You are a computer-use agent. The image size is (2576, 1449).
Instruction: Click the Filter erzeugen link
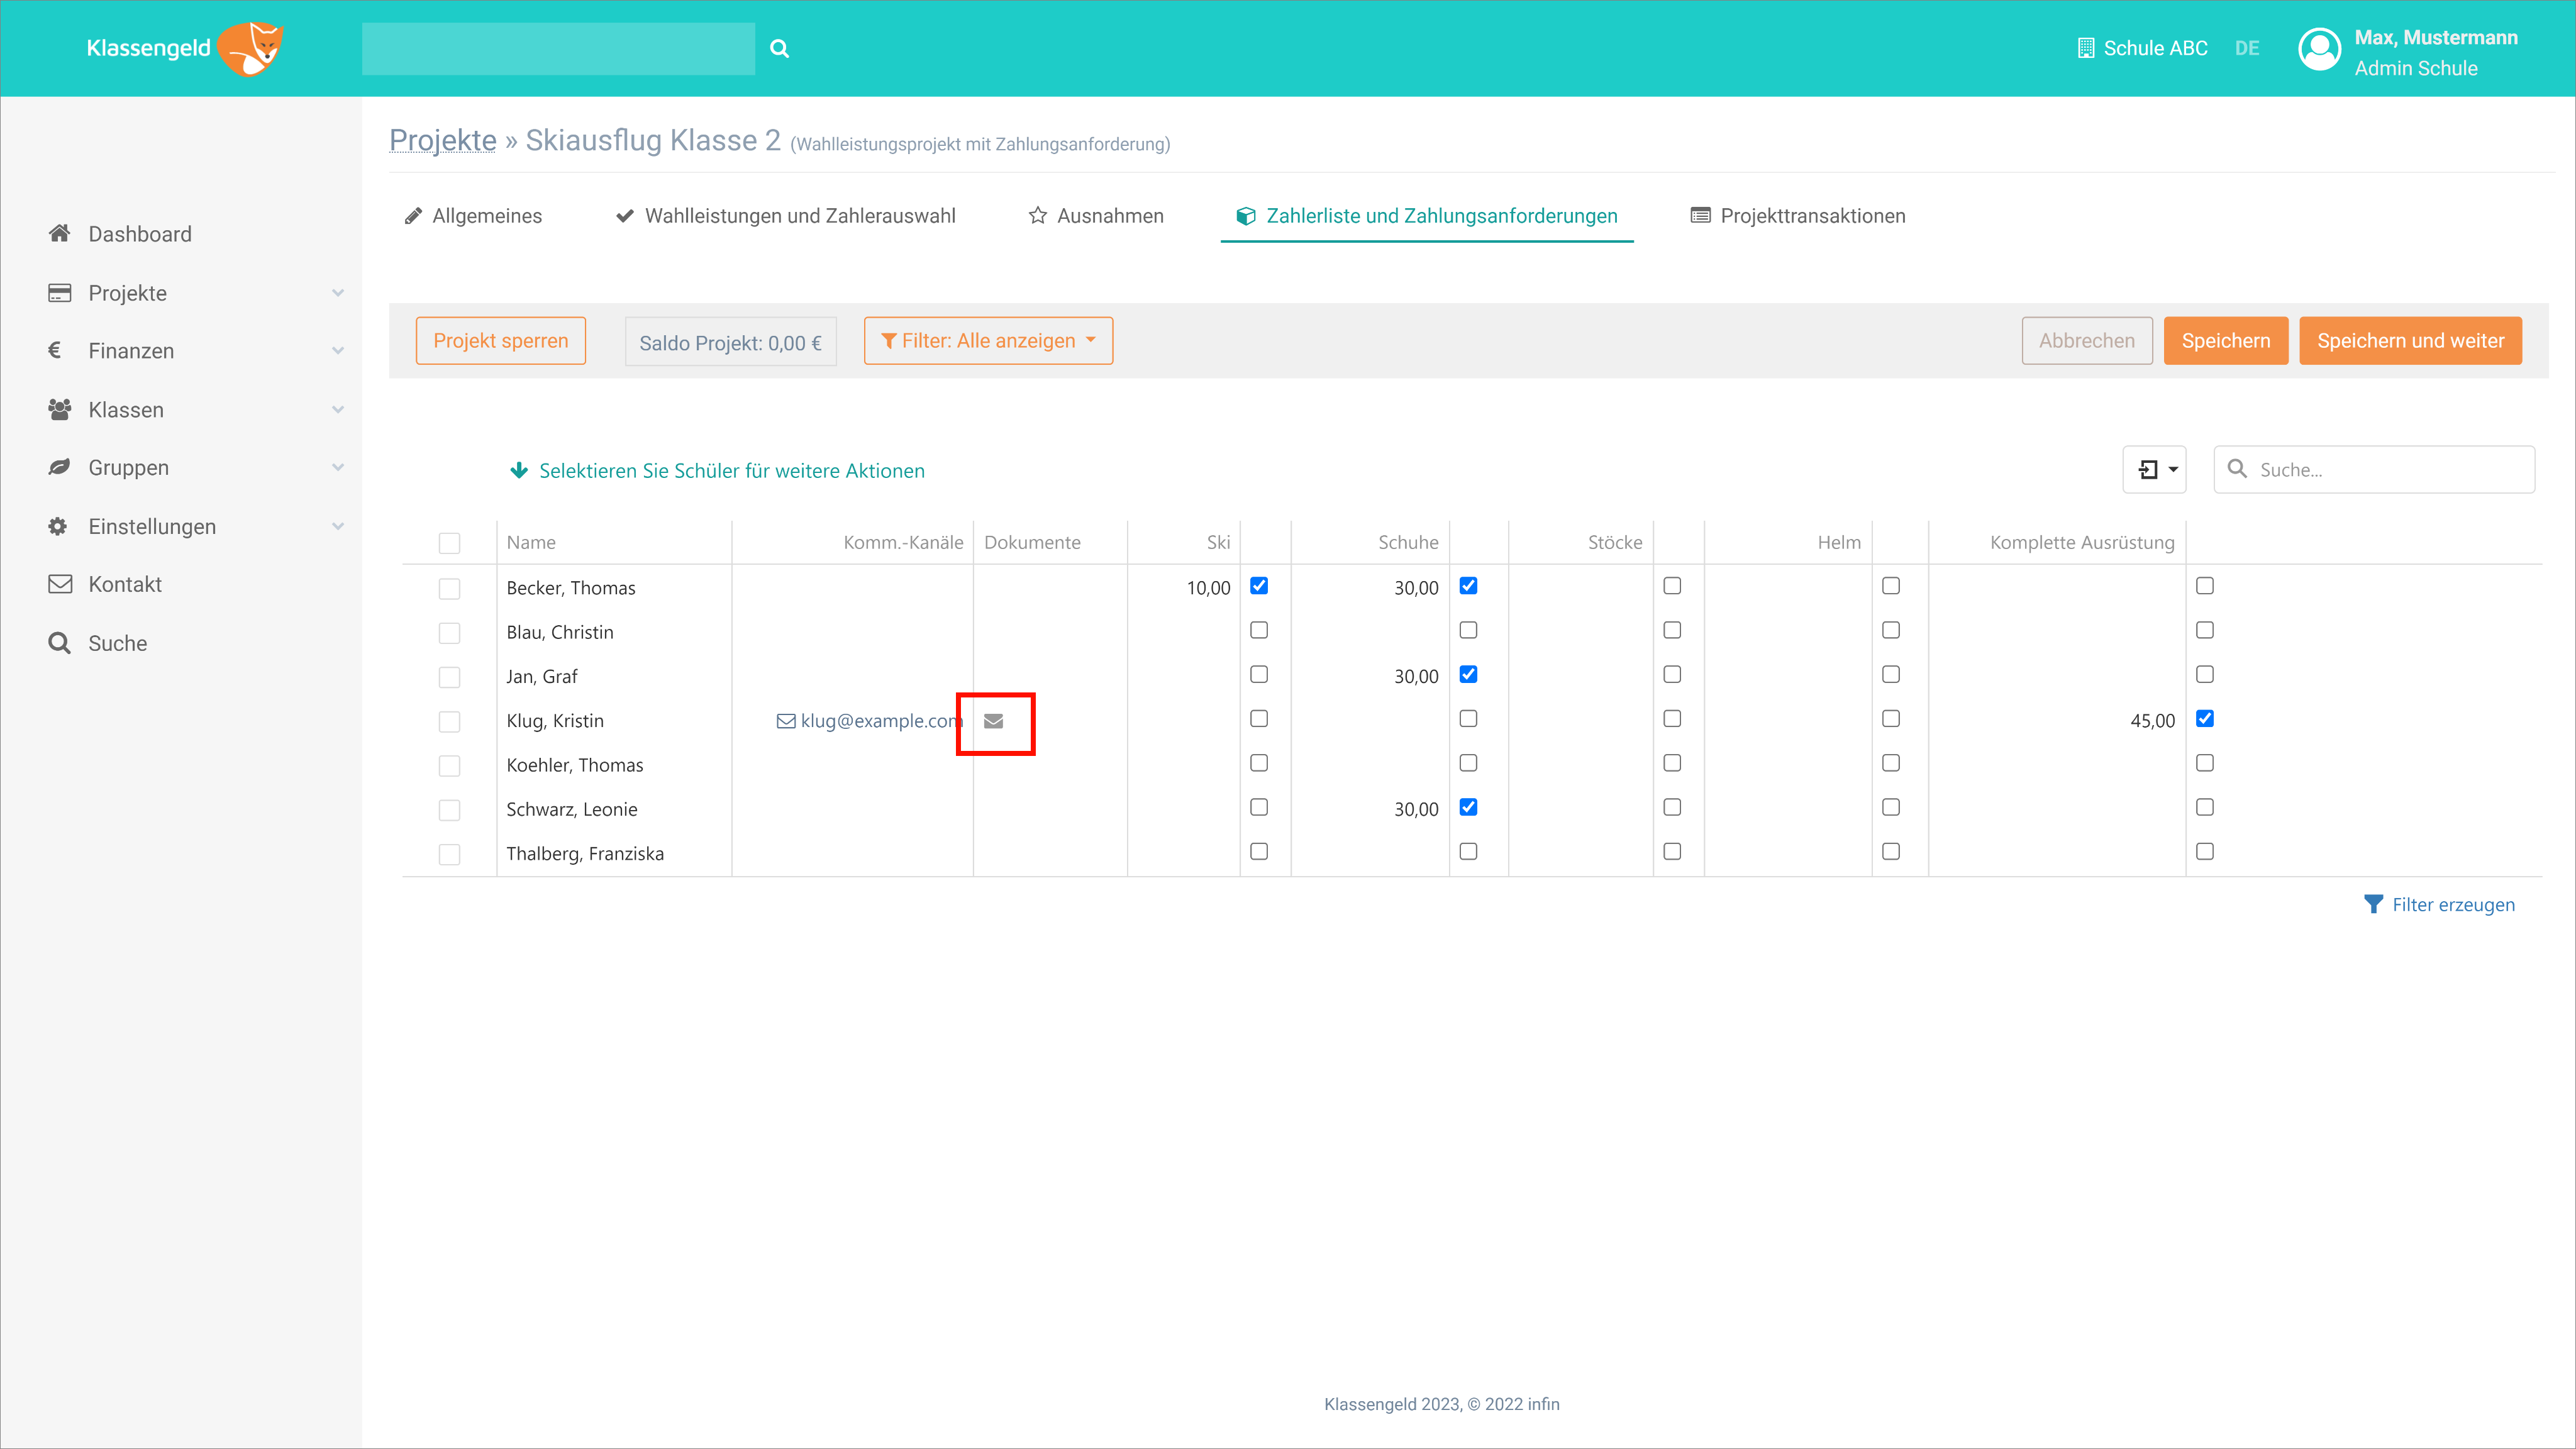pyautogui.click(x=2453, y=904)
